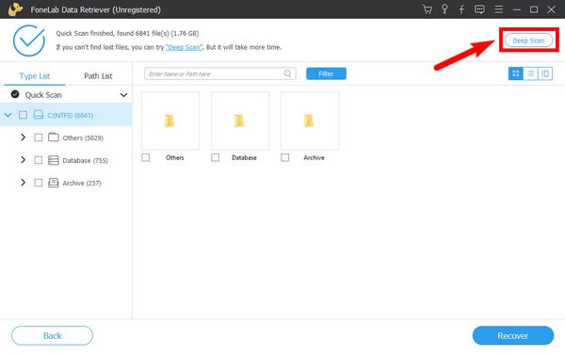Check the Archive thumbnail checkbox
565x356 pixels.
[285, 157]
